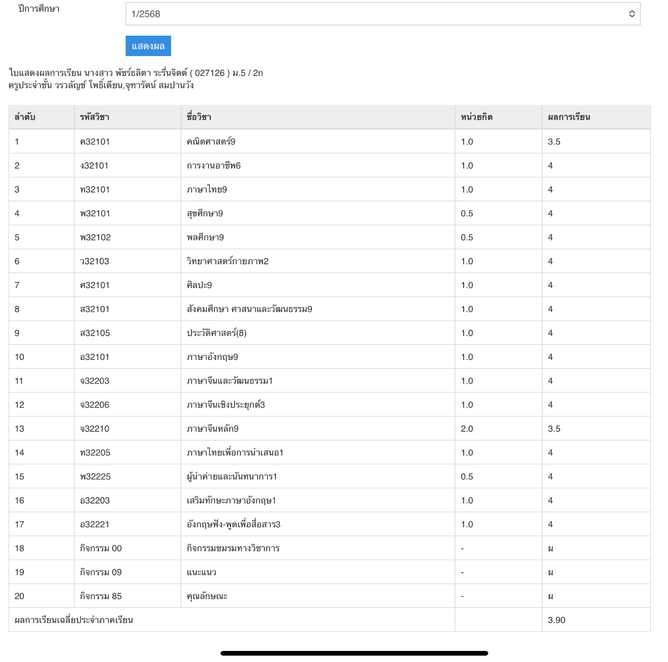This screenshot has width=668, height=662.
Task: Click the รหัสวิชา column header
Action: click(x=94, y=117)
